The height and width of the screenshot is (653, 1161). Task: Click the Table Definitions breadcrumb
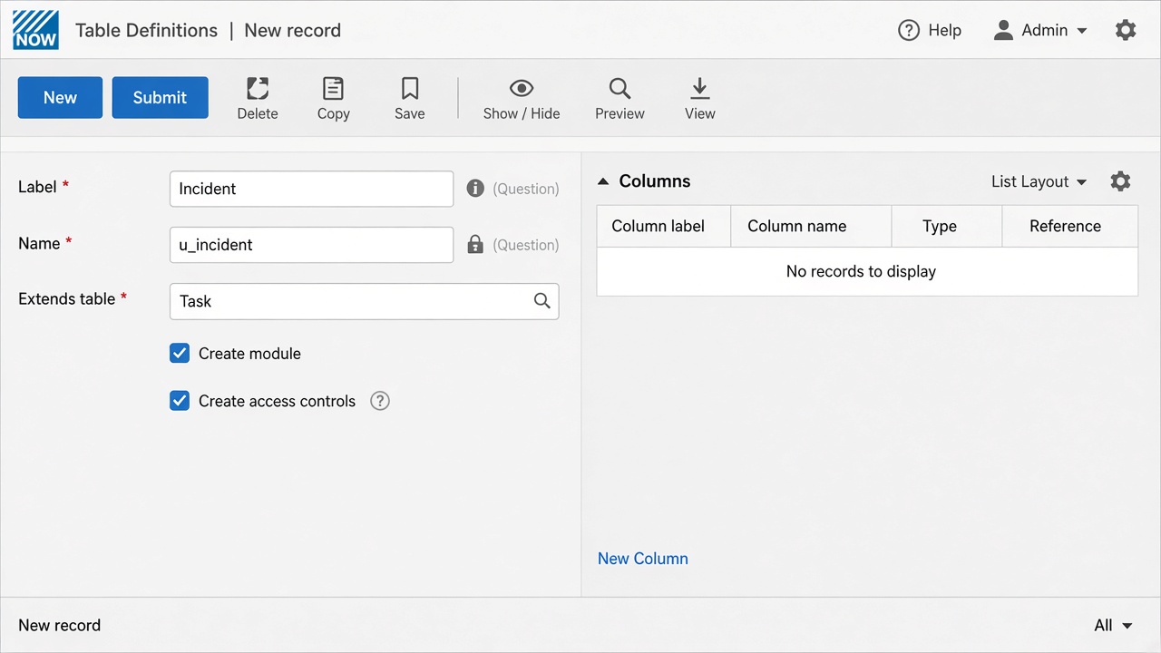[x=146, y=30]
